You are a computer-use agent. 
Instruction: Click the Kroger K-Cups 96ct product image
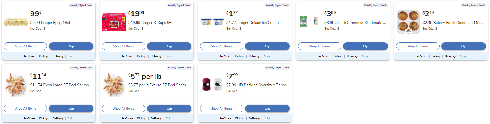pyautogui.click(x=114, y=22)
